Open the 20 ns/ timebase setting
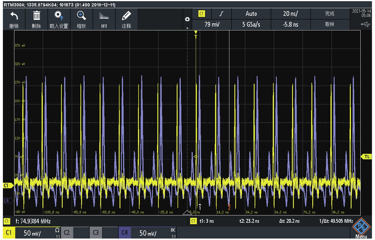The height and width of the screenshot is (240, 375). (290, 14)
